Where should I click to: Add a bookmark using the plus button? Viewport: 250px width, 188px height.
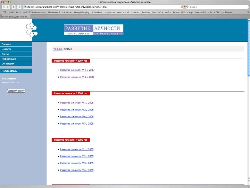point(19,7)
